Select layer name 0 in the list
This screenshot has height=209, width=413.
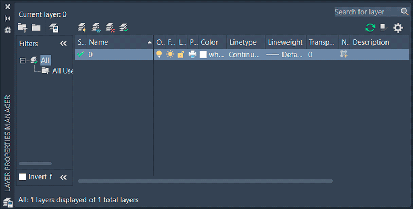click(90, 55)
